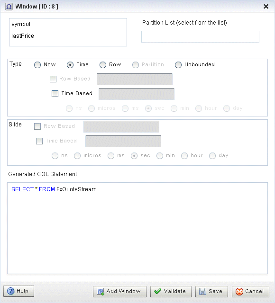Choose the Unbounded window type
This screenshot has height=303, width=275.
(x=178, y=65)
